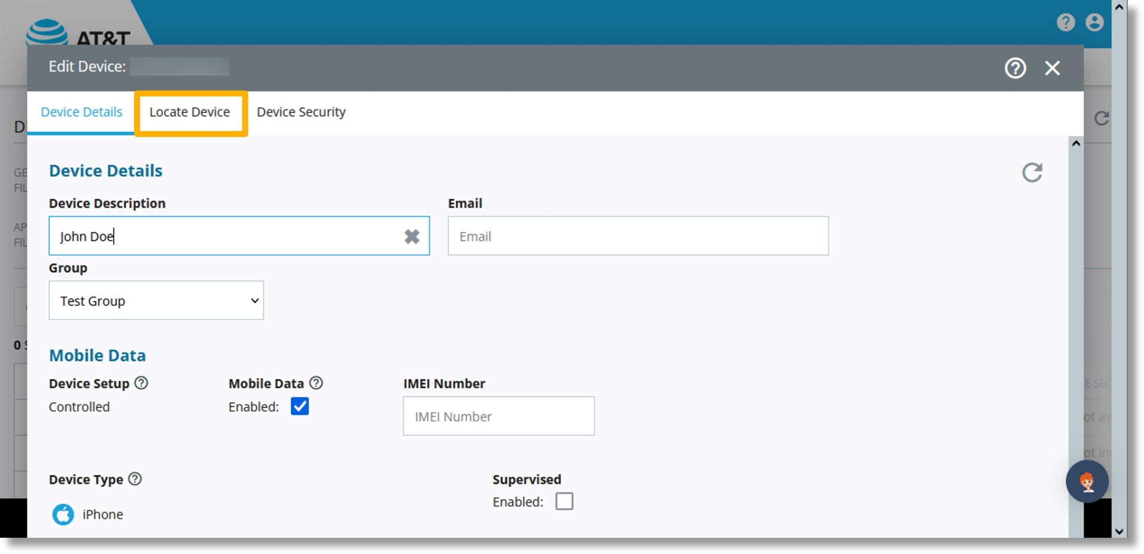This screenshot has width=1144, height=554.
Task: Click the Device Details tab
Action: [x=82, y=112]
